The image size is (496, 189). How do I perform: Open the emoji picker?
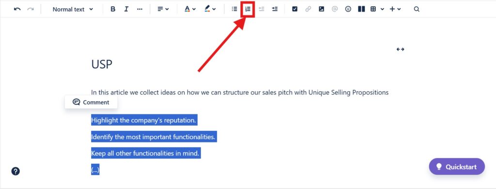(x=348, y=9)
